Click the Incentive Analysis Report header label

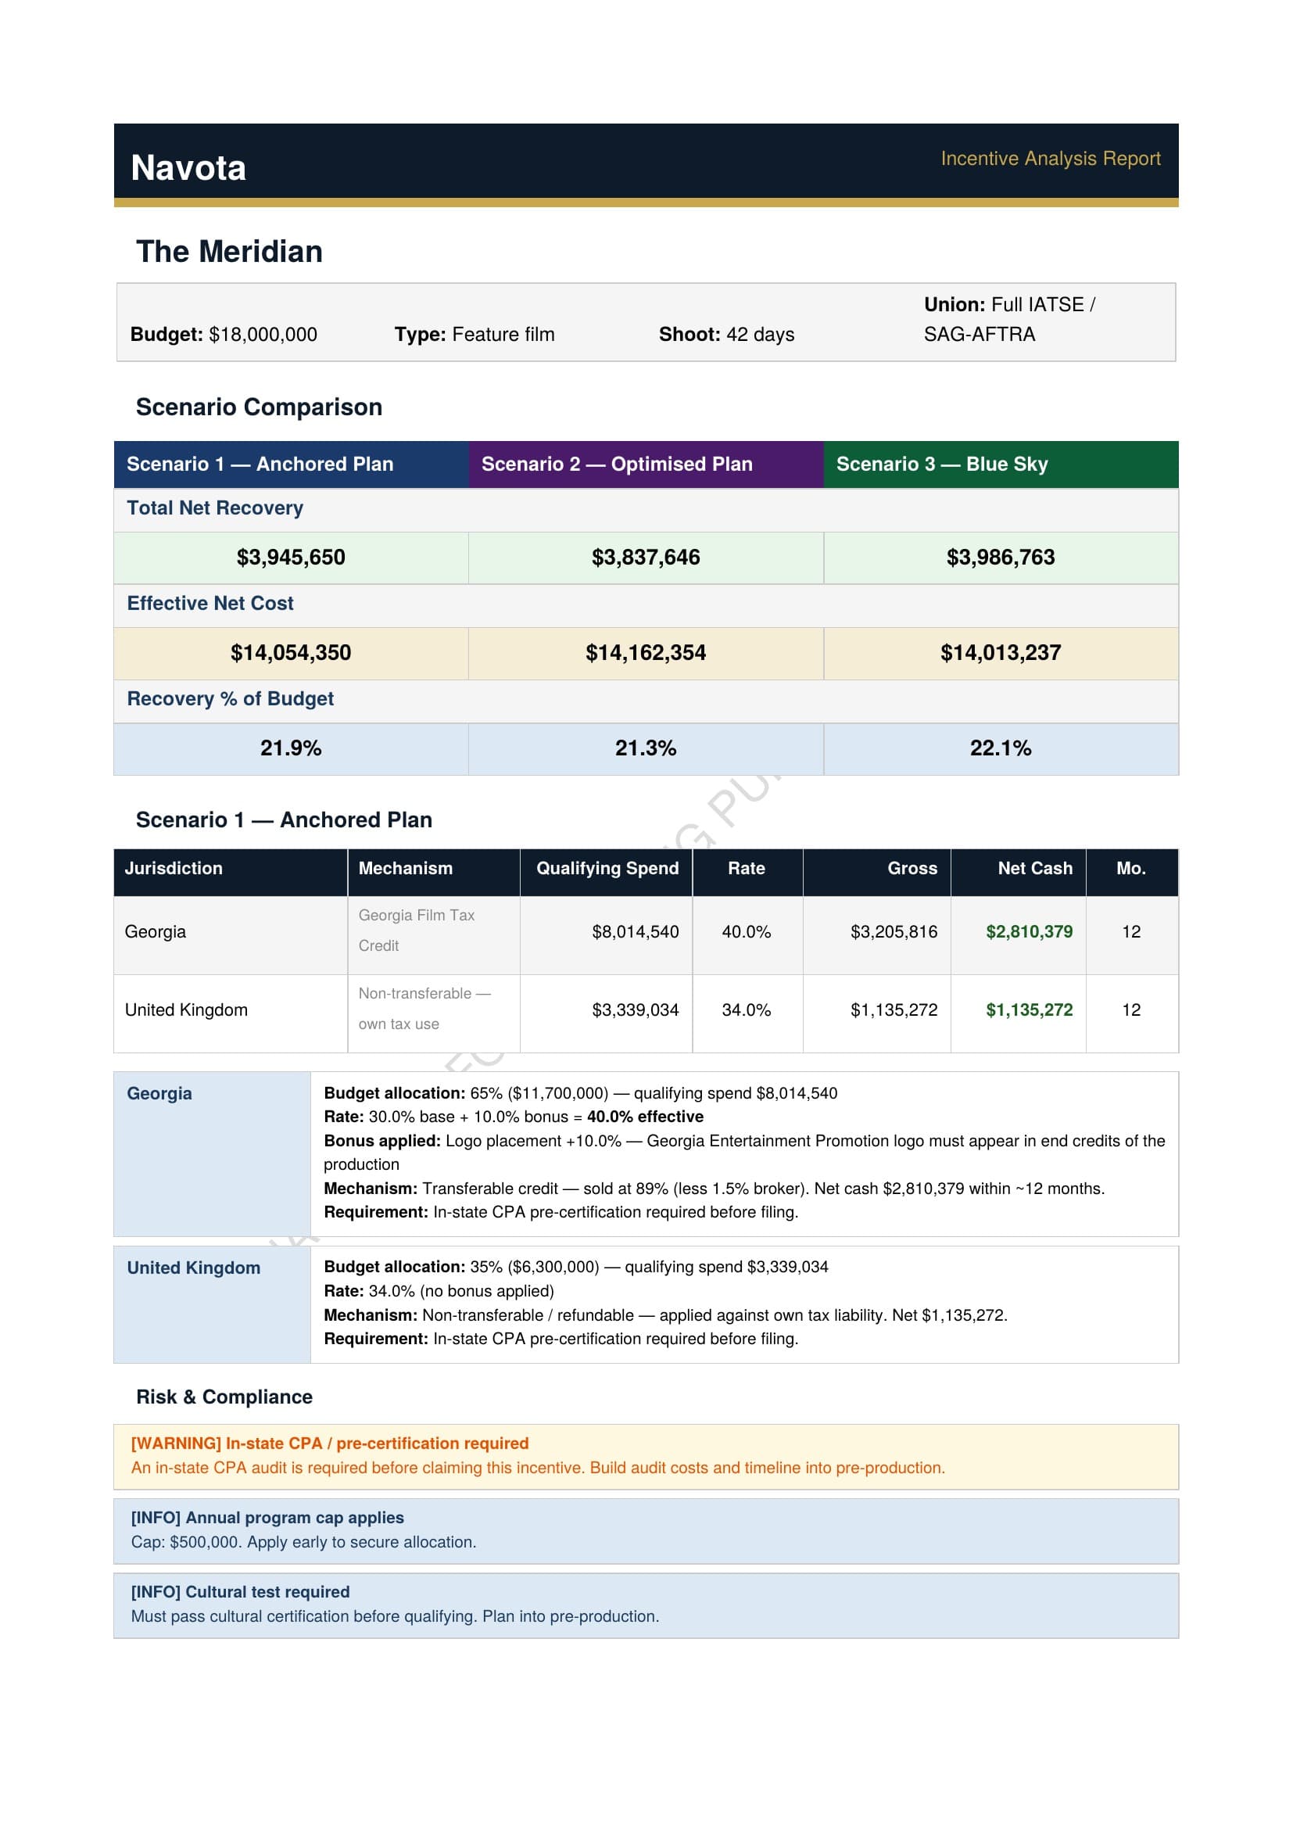point(1050,159)
